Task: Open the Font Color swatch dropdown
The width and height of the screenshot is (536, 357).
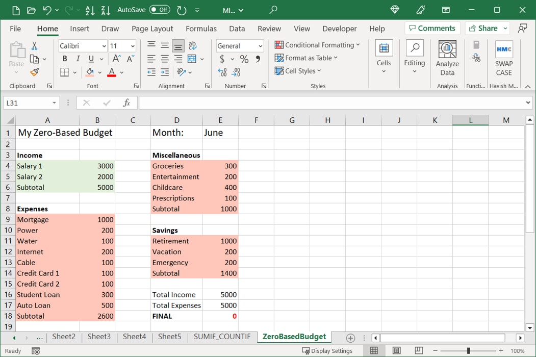Action: (121, 72)
